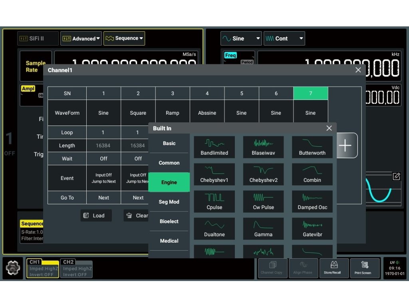Toggle the CH2 channel output tab
Viewport: 409px width, 307px height.
tap(76, 268)
